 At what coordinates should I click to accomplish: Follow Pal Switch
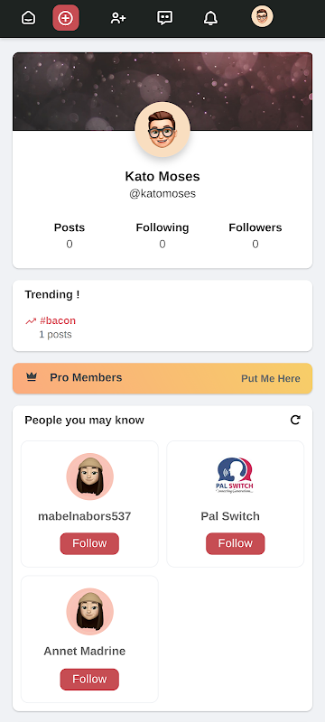[x=236, y=544]
